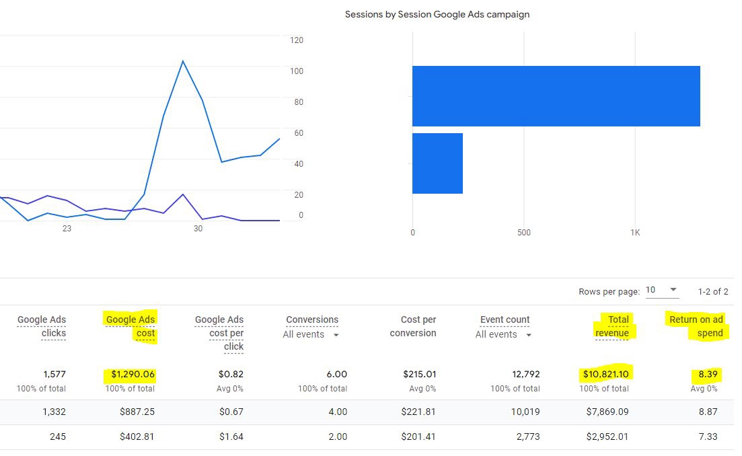Click the Return on ad spend header
The width and height of the screenshot is (742, 456).
tap(696, 326)
